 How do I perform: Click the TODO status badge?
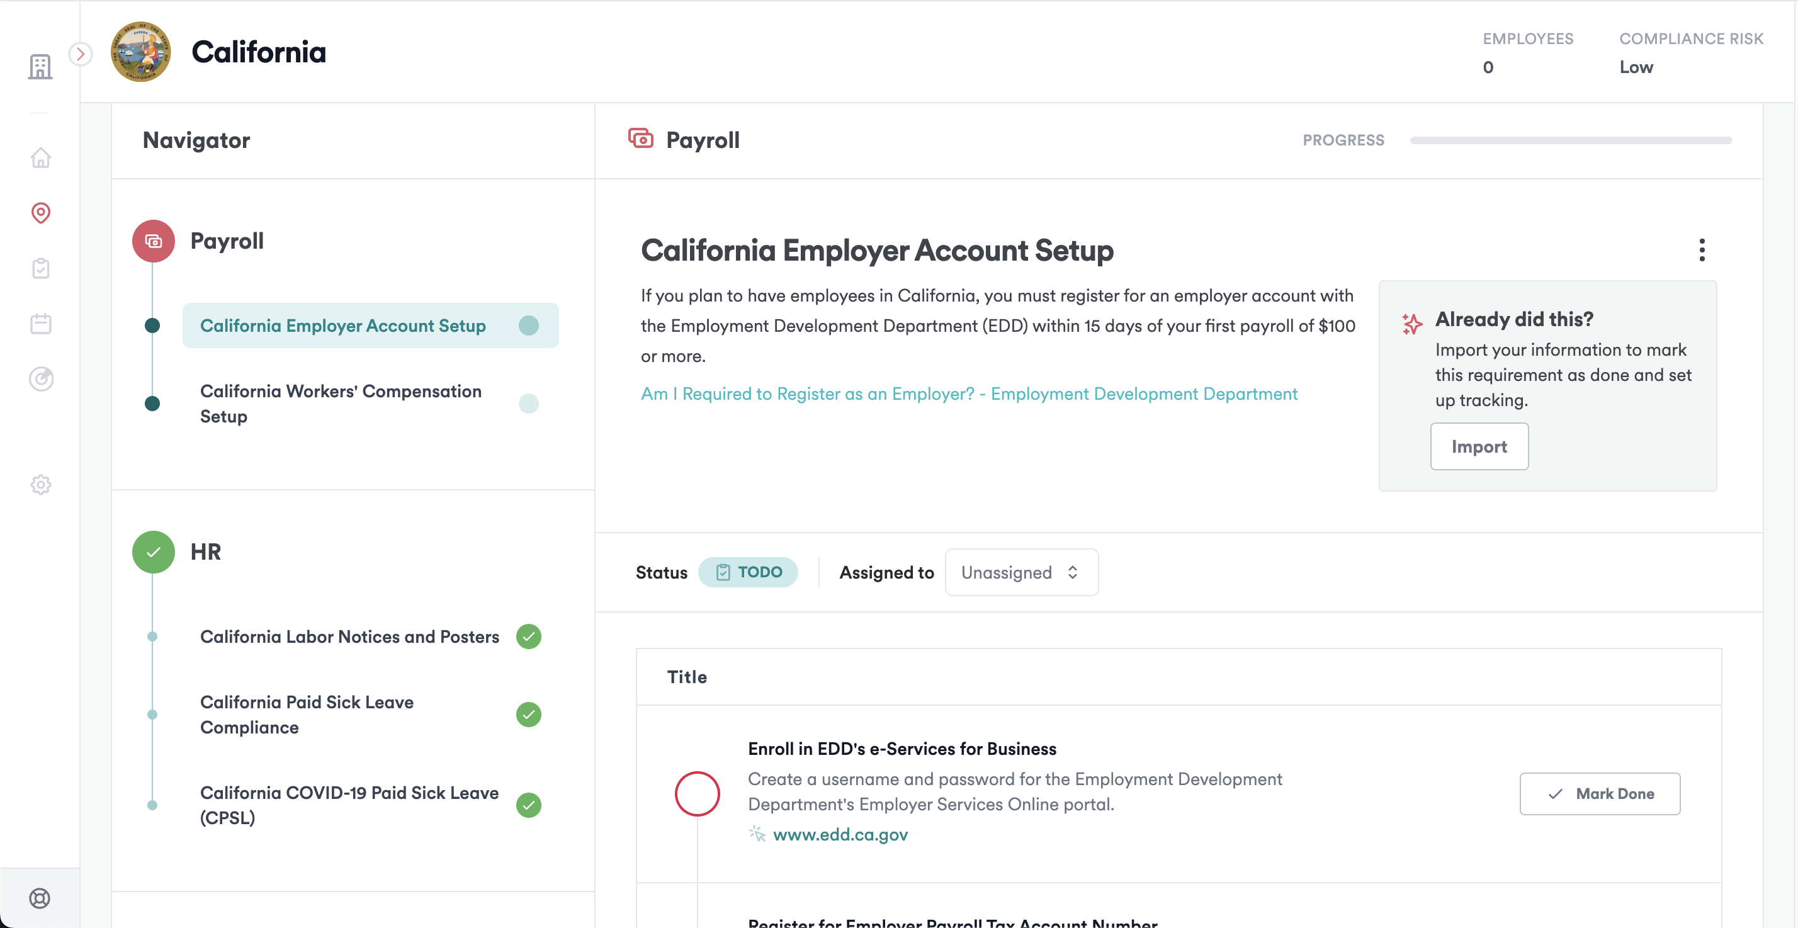(x=747, y=572)
